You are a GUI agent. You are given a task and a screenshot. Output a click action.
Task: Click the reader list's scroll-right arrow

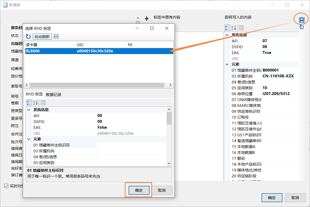(x=171, y=85)
